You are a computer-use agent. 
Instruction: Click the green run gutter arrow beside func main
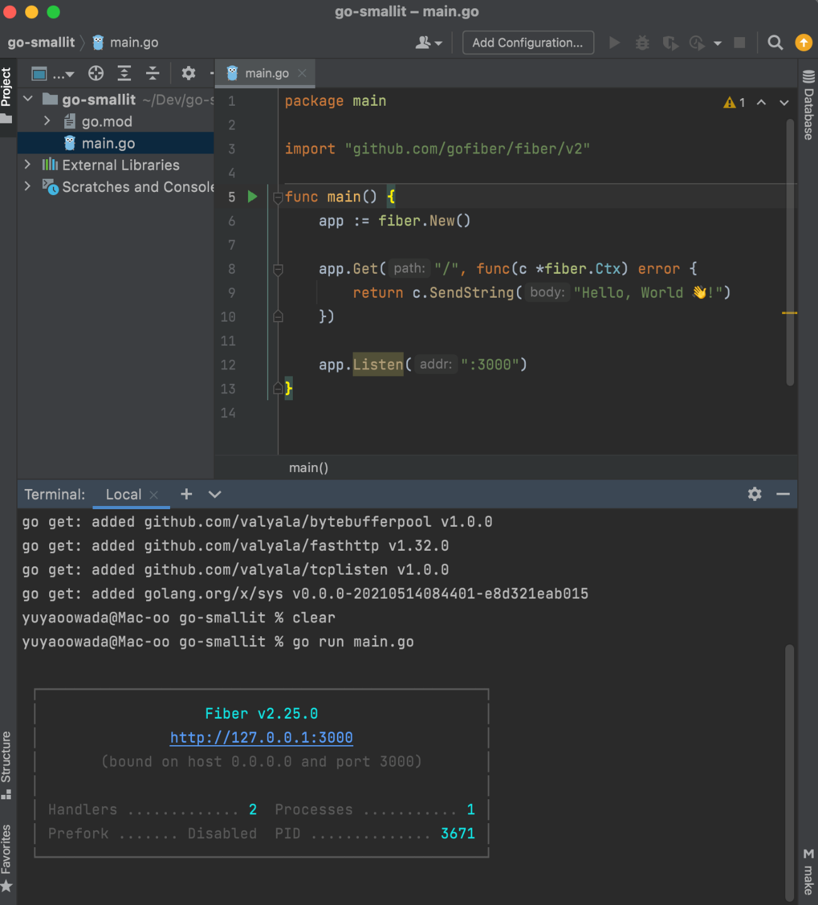[x=253, y=197]
